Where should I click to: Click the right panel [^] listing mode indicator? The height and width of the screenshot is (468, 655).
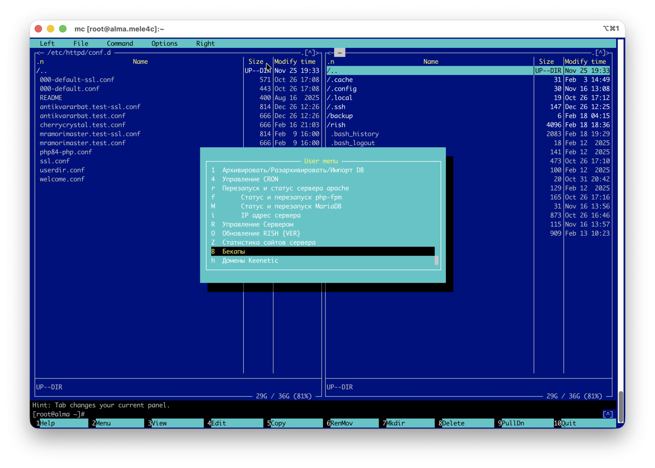pos(601,53)
